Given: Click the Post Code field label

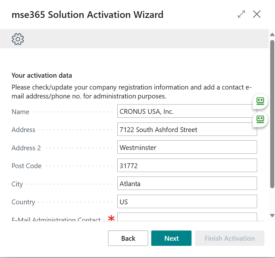Looking at the screenshot, I should (x=27, y=166).
